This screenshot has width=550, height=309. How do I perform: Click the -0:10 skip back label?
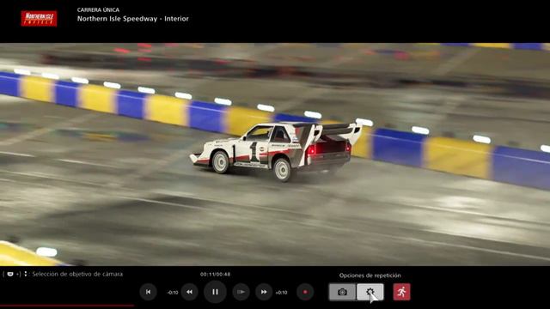(x=173, y=292)
